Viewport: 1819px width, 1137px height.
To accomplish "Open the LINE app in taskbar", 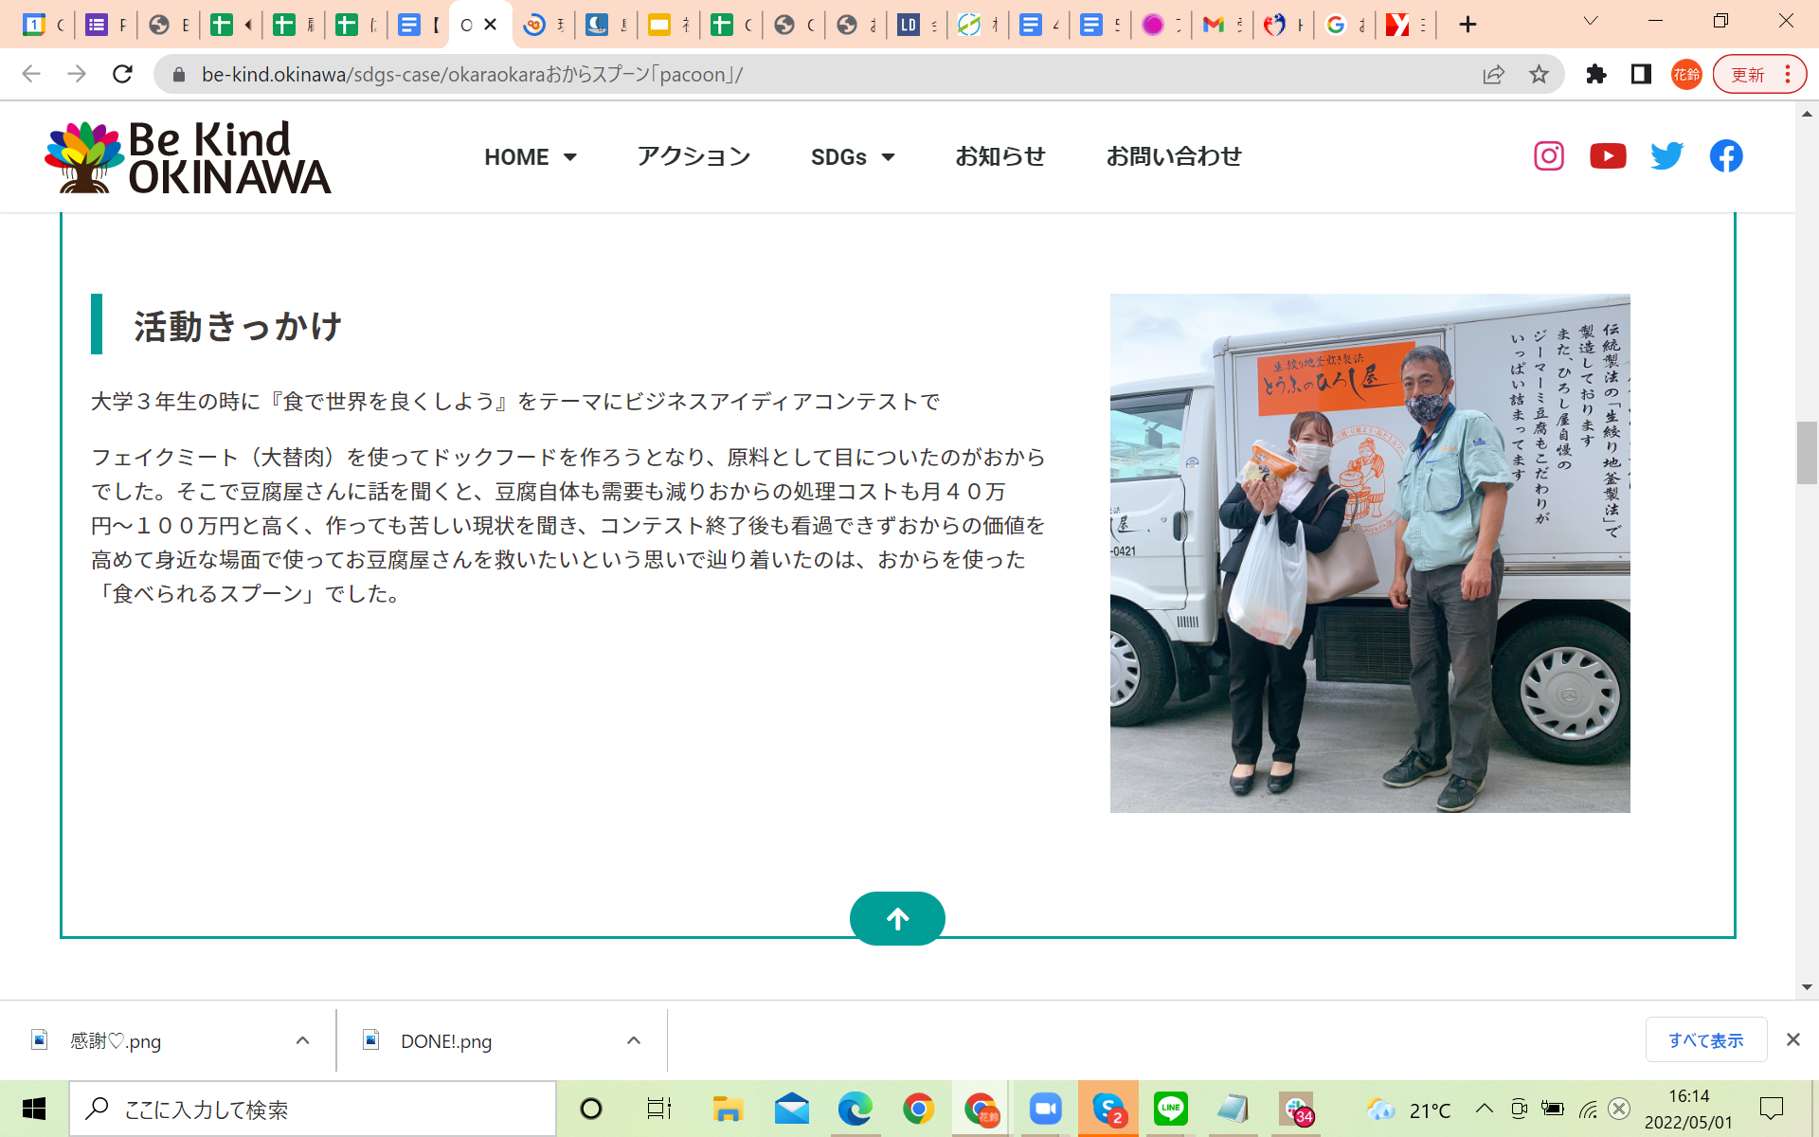I will (x=1171, y=1109).
